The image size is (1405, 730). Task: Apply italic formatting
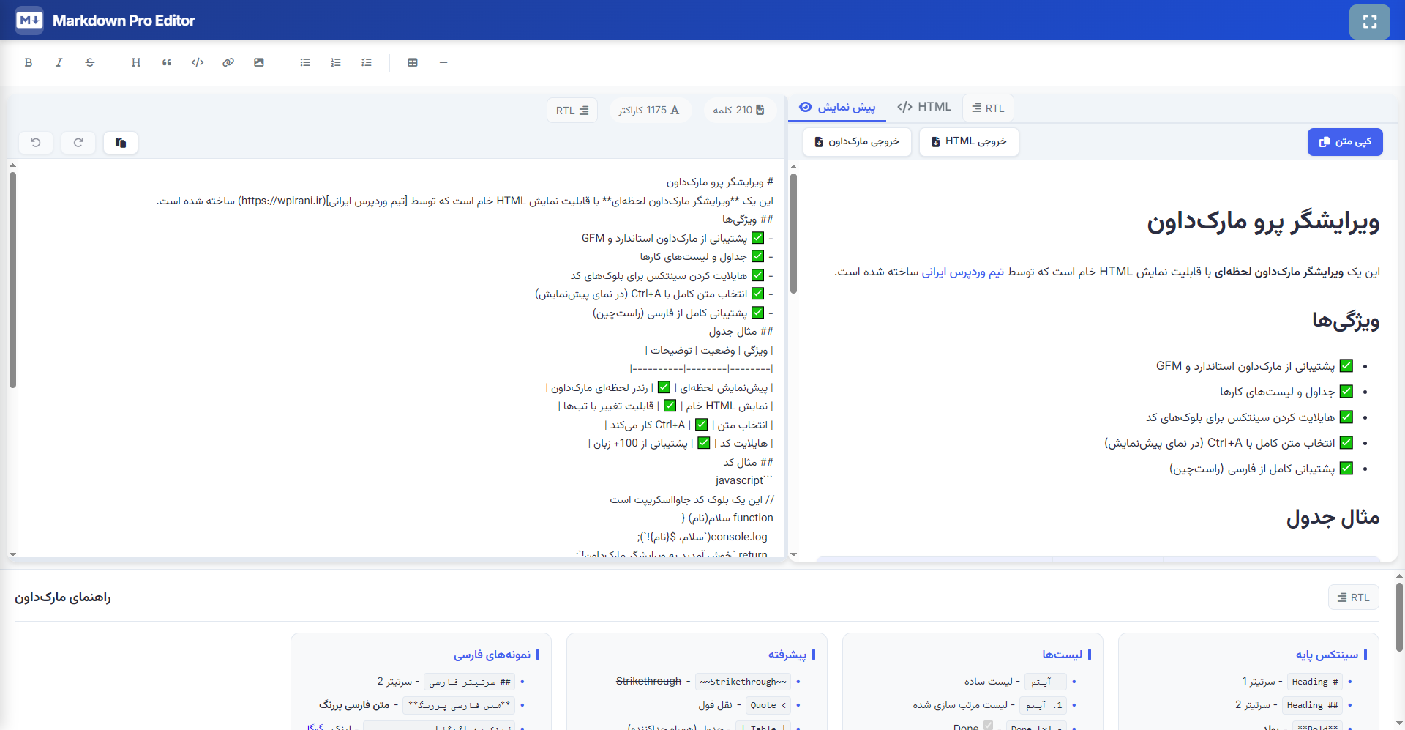click(59, 62)
